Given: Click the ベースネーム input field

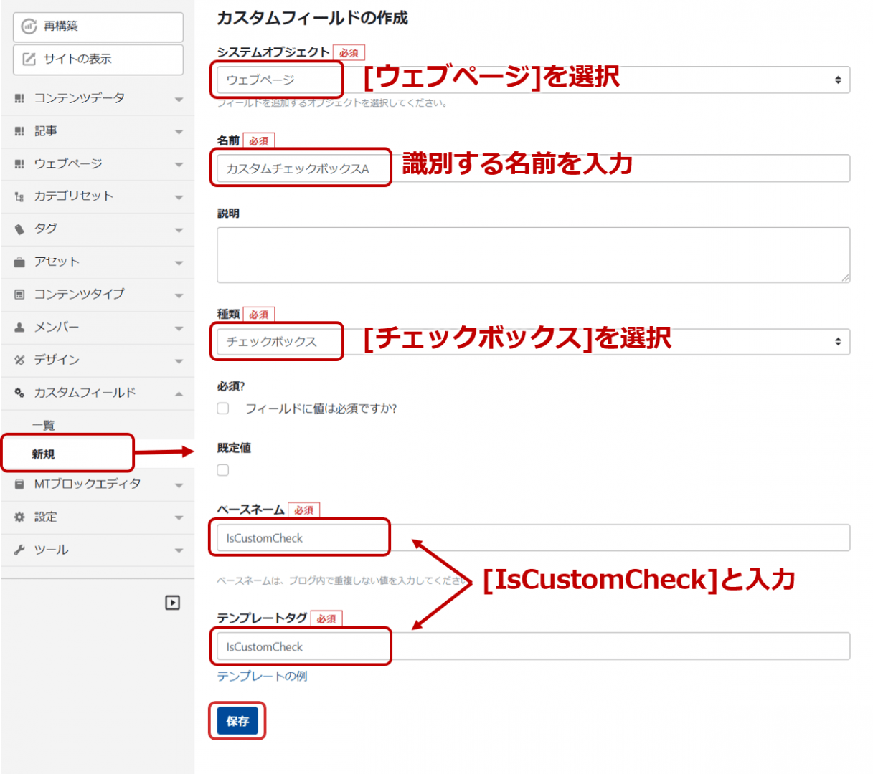Looking at the screenshot, I should 534,538.
